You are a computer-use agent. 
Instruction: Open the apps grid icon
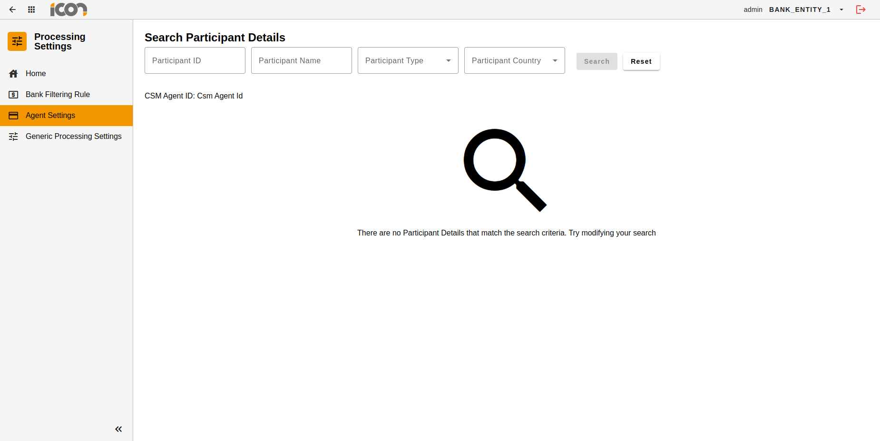31,10
